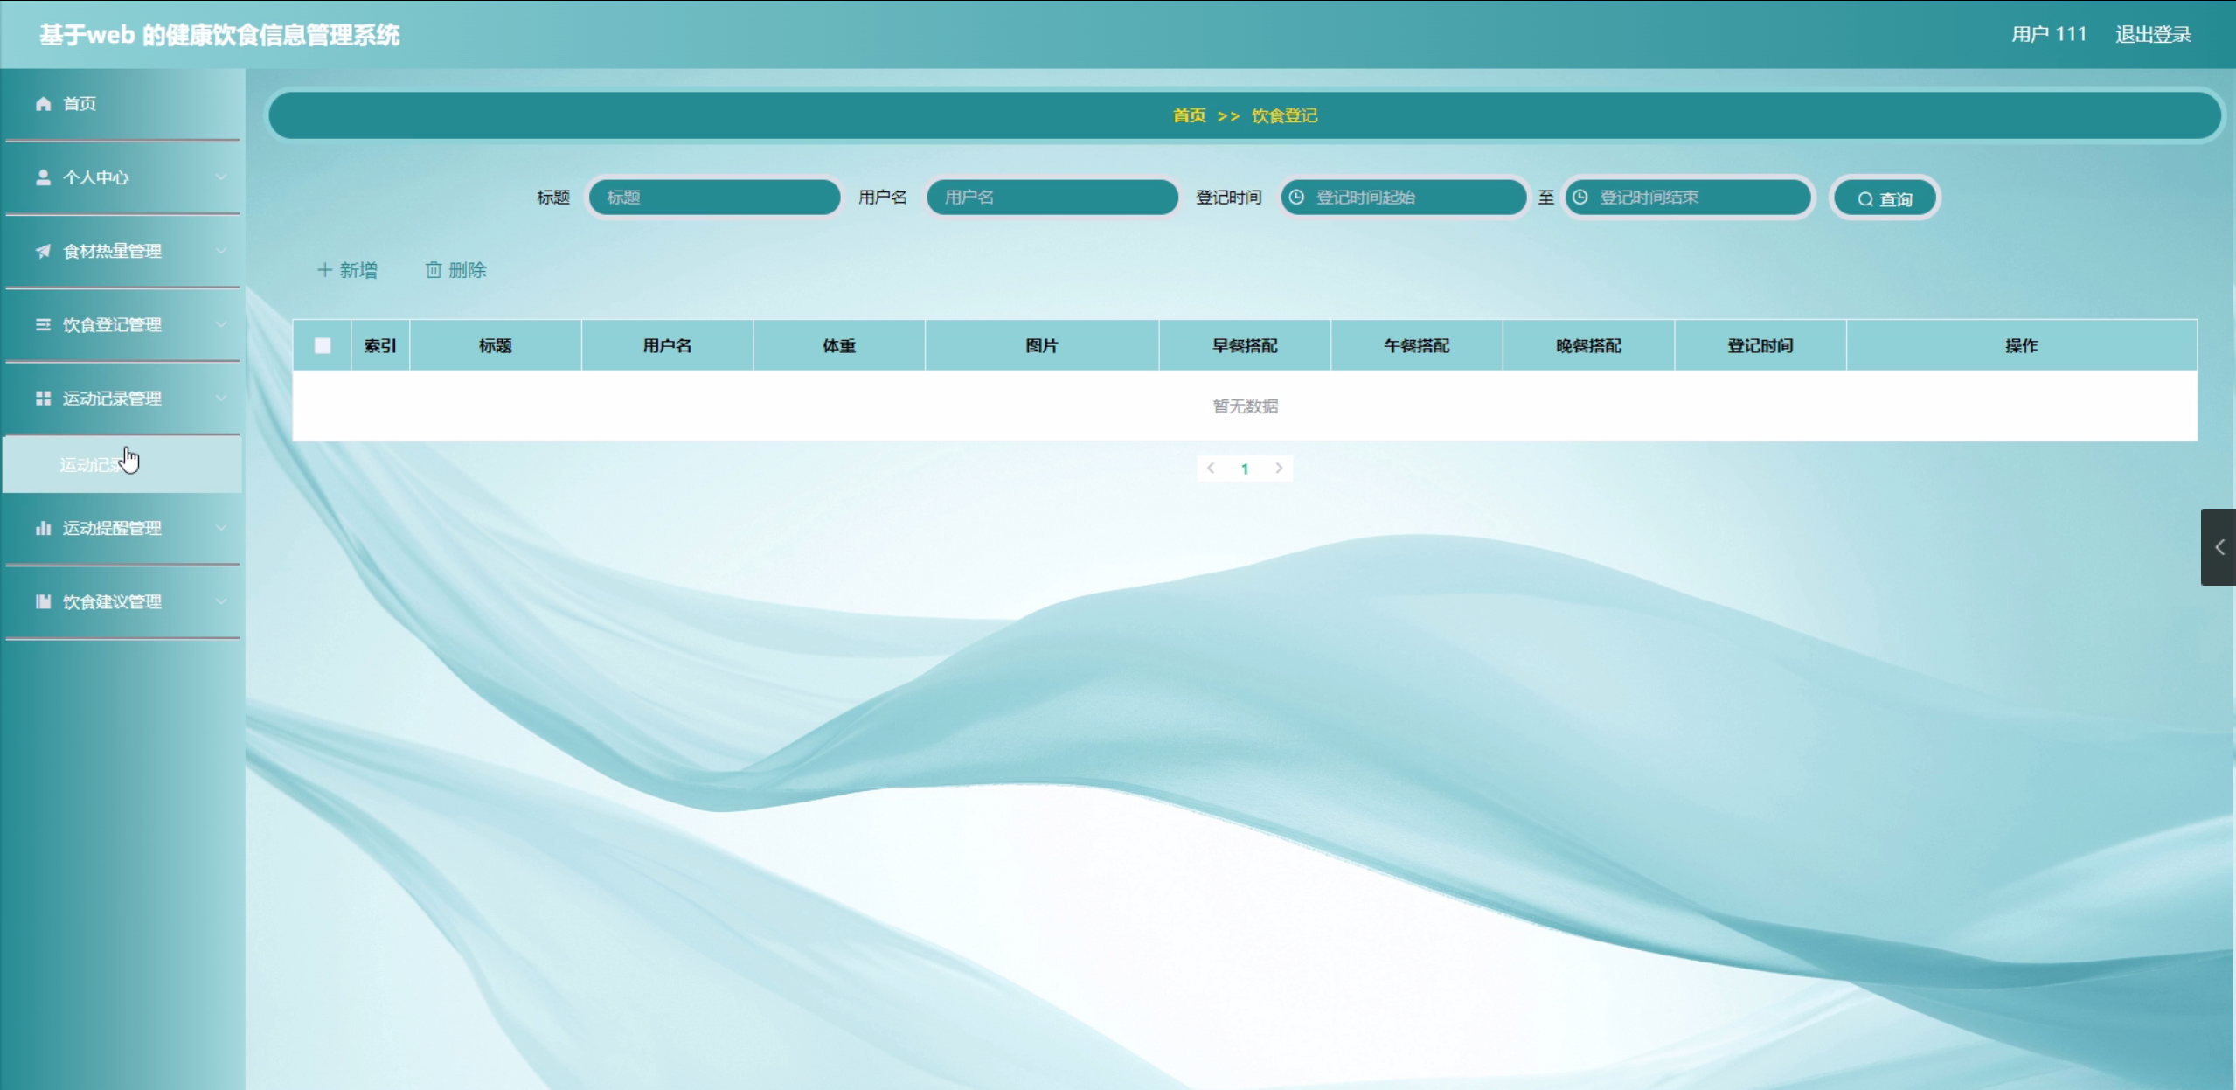The height and width of the screenshot is (1090, 2236).
Task: Click the 查询 search button
Action: click(1885, 197)
